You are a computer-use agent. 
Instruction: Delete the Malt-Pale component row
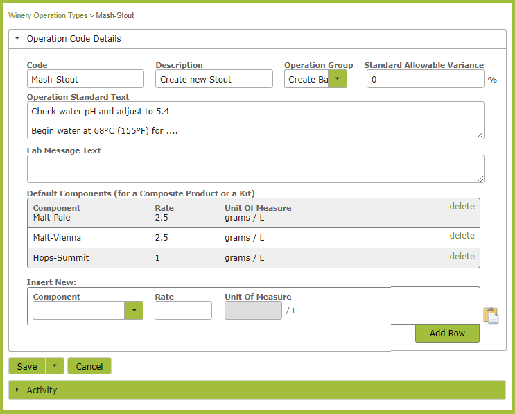click(462, 207)
